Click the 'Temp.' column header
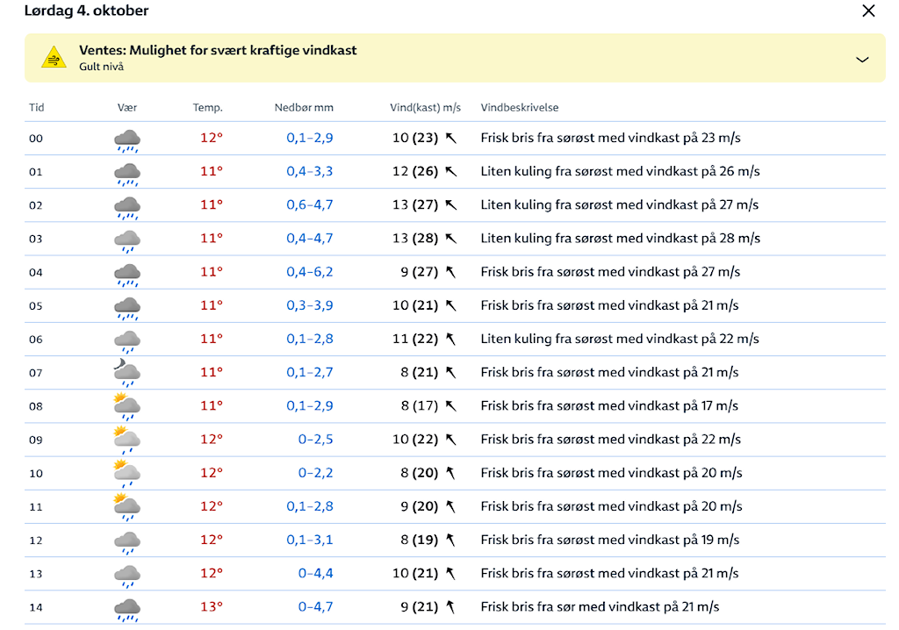The image size is (899, 630). click(x=208, y=108)
